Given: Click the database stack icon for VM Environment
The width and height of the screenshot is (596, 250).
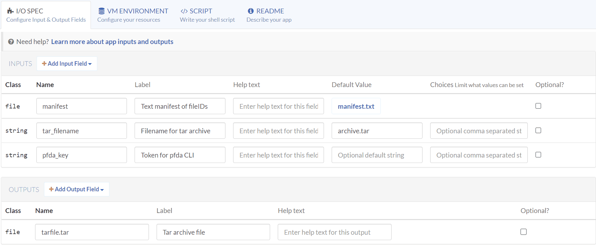Looking at the screenshot, I should click(x=101, y=11).
